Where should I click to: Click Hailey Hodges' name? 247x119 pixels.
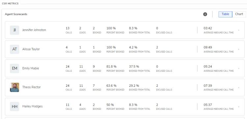point(33,106)
